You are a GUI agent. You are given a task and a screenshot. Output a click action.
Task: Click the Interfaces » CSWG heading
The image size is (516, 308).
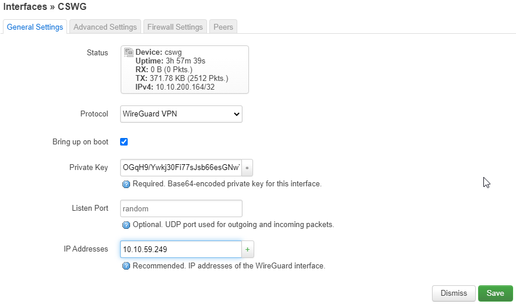point(45,6)
